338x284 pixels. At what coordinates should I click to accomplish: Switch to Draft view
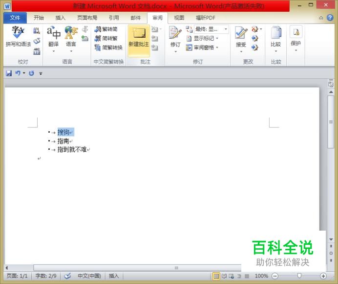[x=247, y=276]
